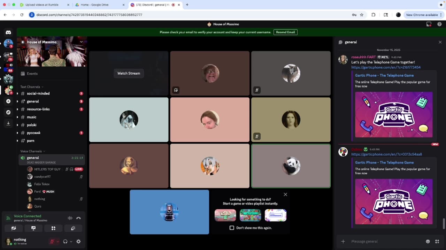
Task: Open the Help question mark icon
Action: tap(439, 24)
